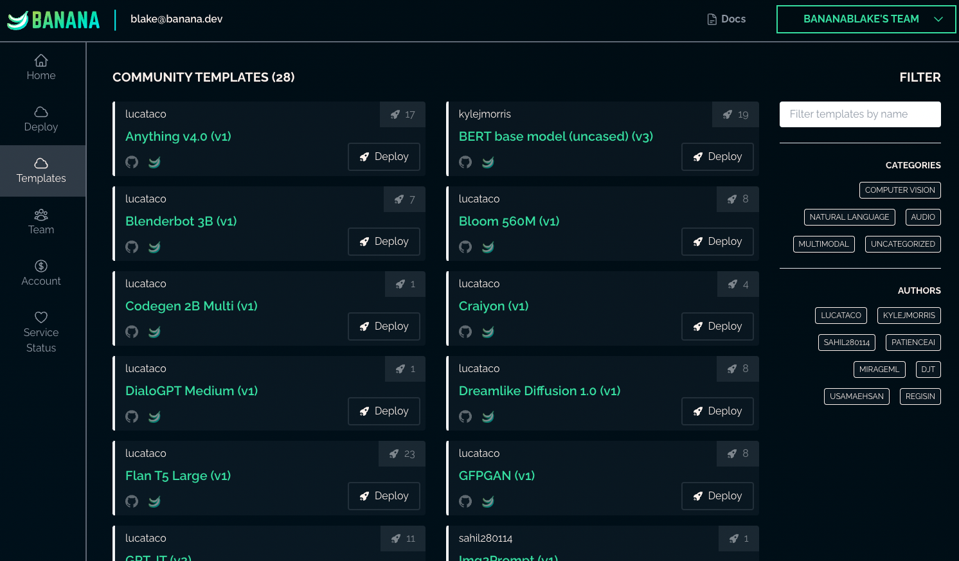Image resolution: width=959 pixels, height=561 pixels.
Task: Toggle the Lucataco author filter
Action: point(841,316)
